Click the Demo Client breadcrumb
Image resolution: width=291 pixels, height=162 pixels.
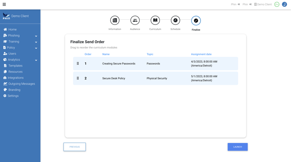263,4
